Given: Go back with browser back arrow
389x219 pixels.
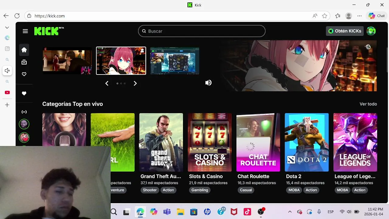Looking at the screenshot, I should coord(6,16).
